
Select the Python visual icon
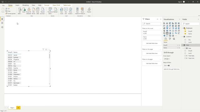176,33
